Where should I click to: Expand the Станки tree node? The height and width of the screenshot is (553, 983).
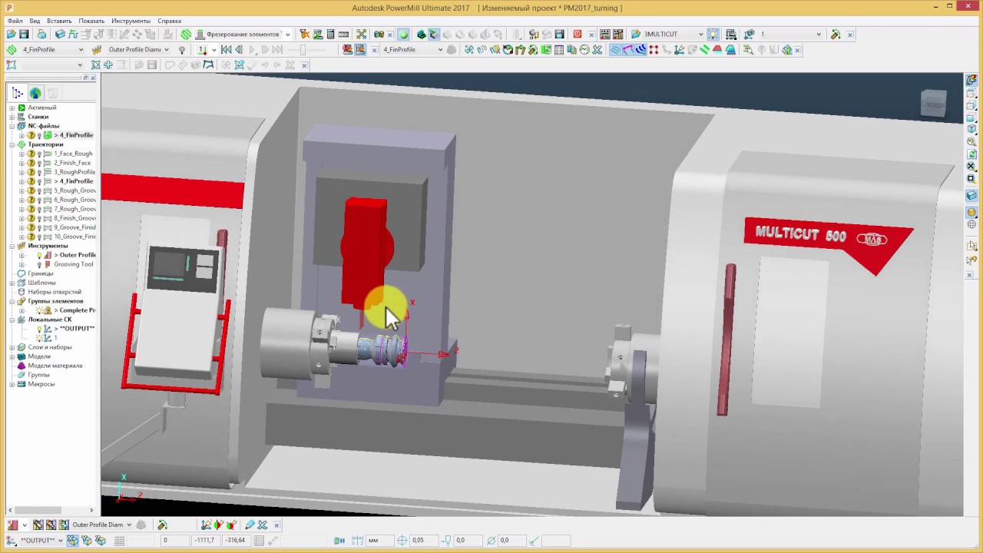(12, 117)
